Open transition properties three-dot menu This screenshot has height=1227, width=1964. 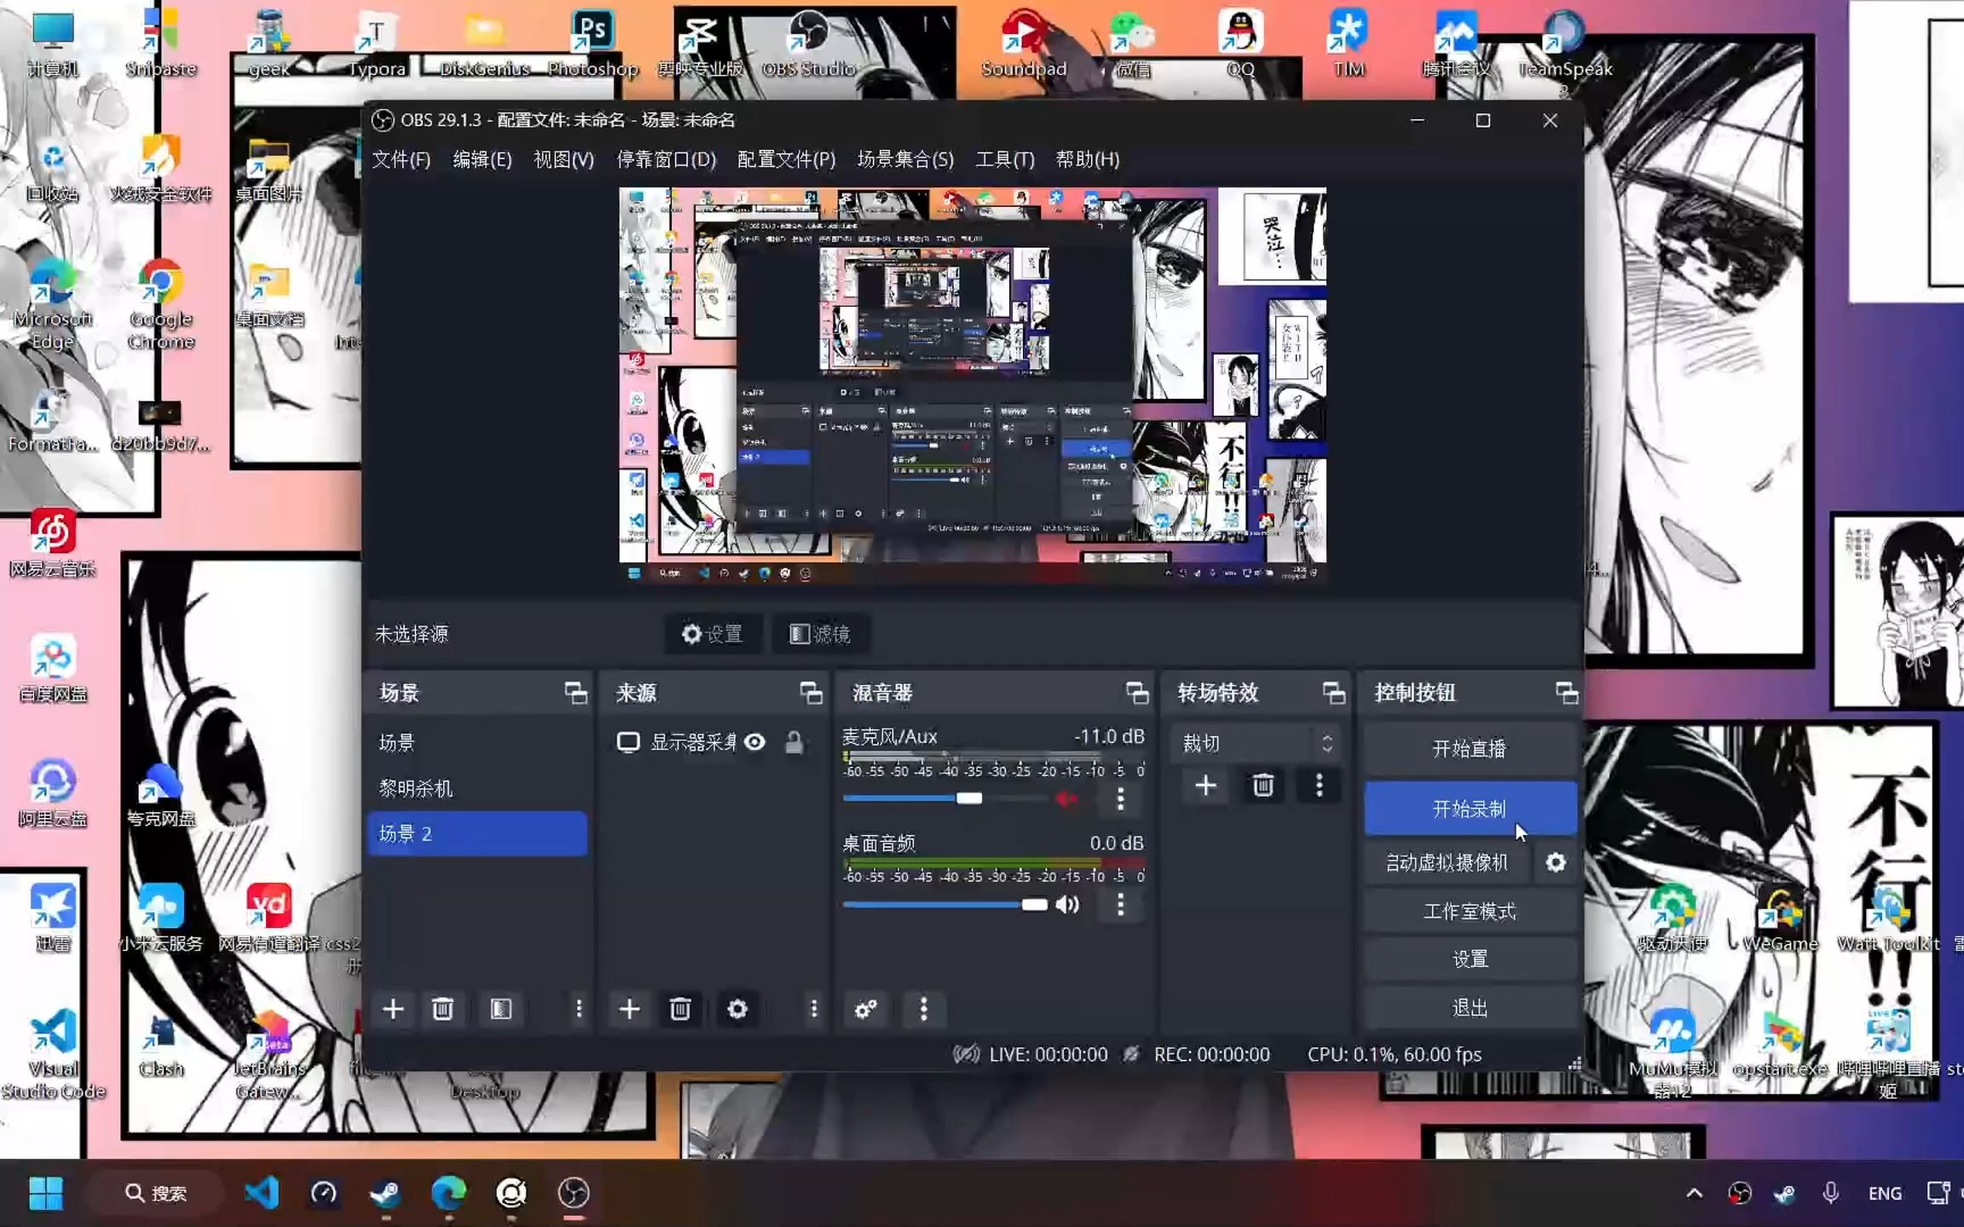[1319, 786]
